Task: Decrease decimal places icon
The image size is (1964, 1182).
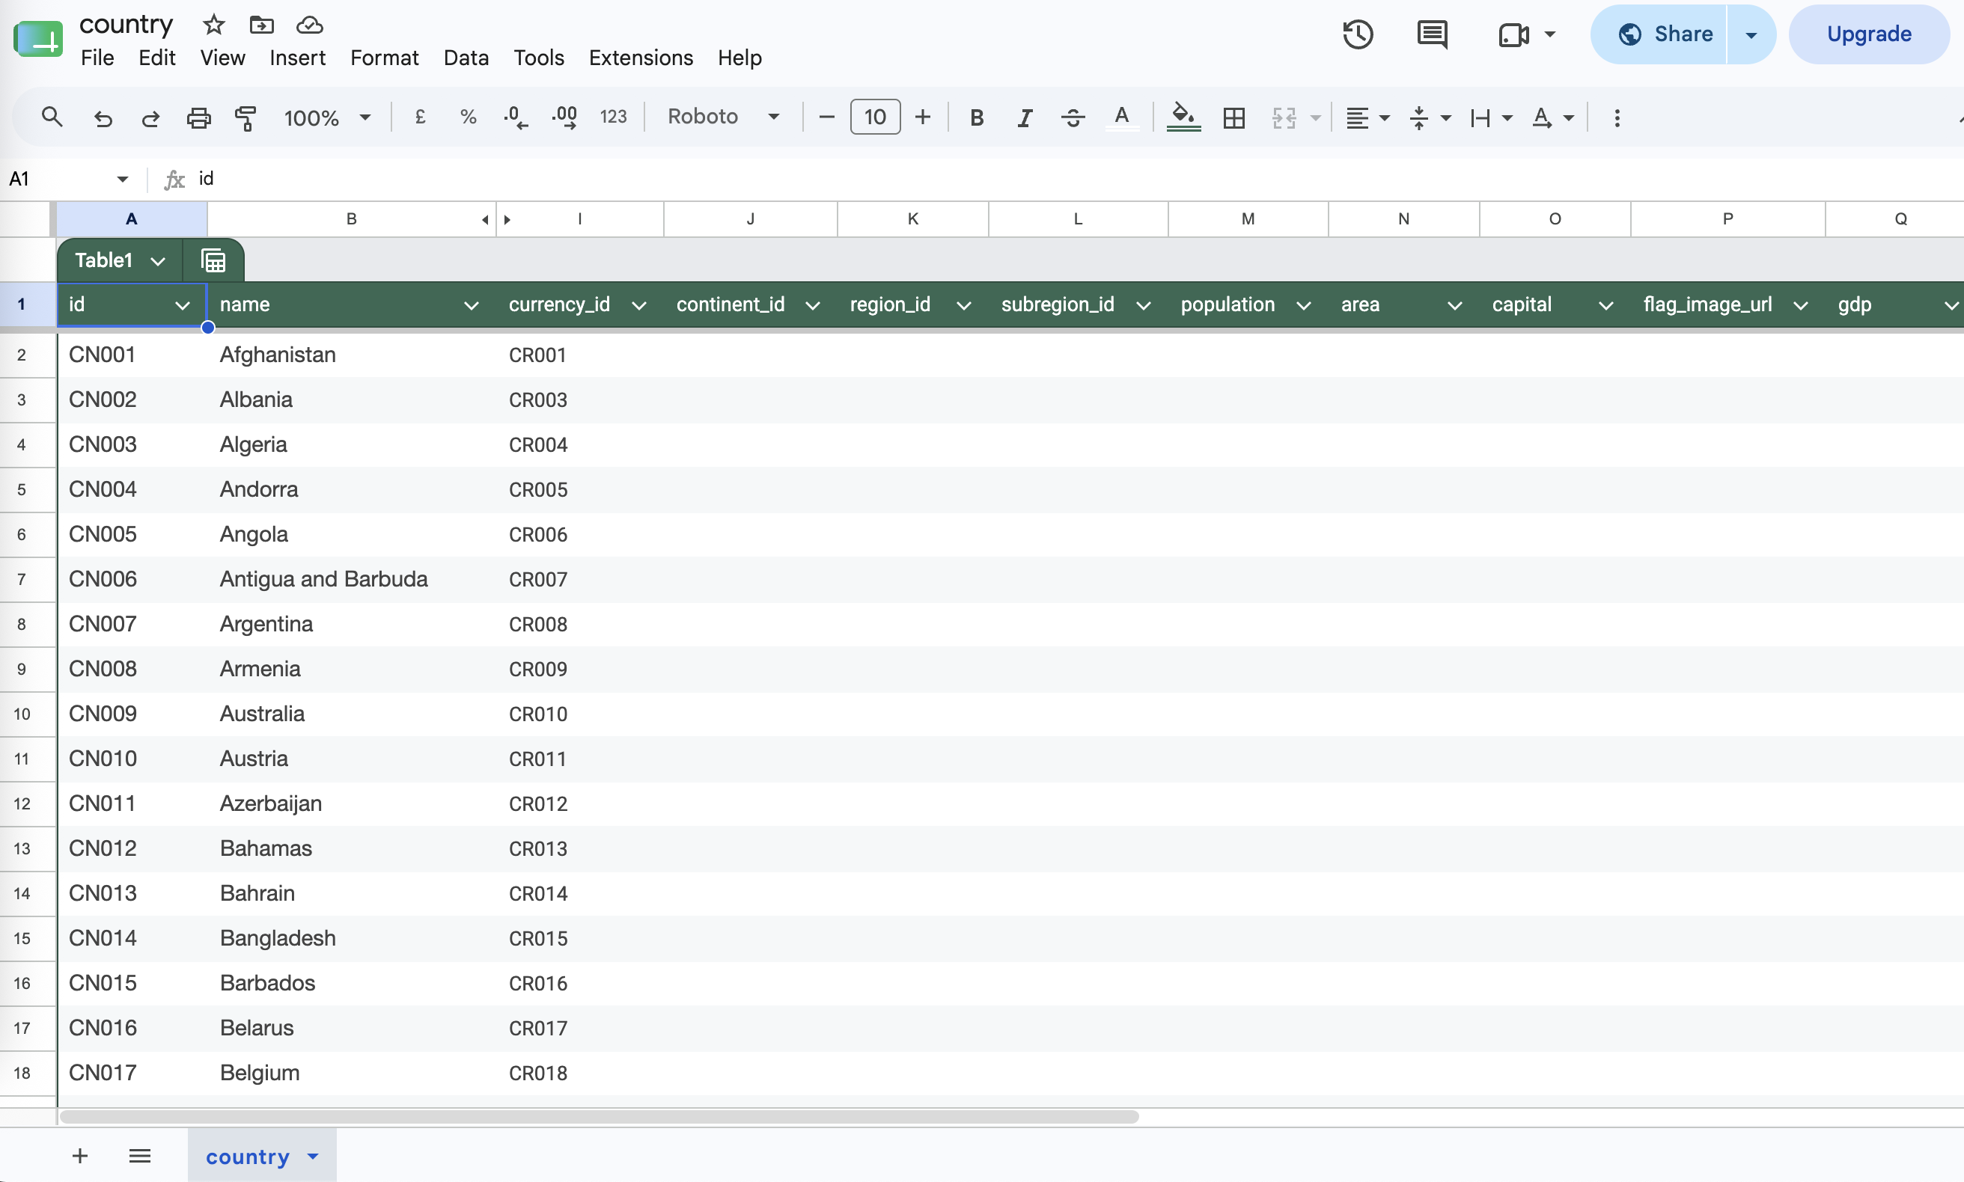Action: pos(516,117)
